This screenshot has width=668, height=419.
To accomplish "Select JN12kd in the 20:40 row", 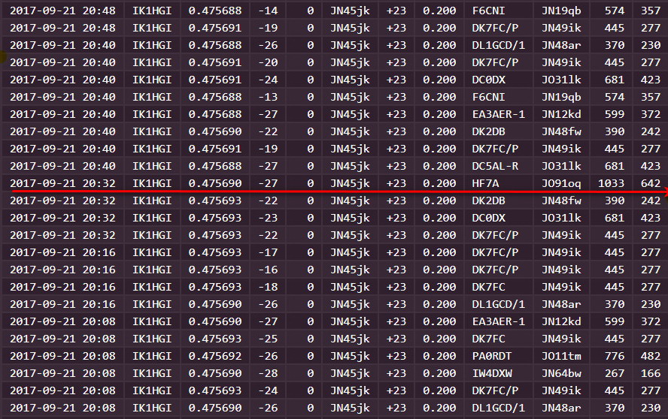I will 561,114.
